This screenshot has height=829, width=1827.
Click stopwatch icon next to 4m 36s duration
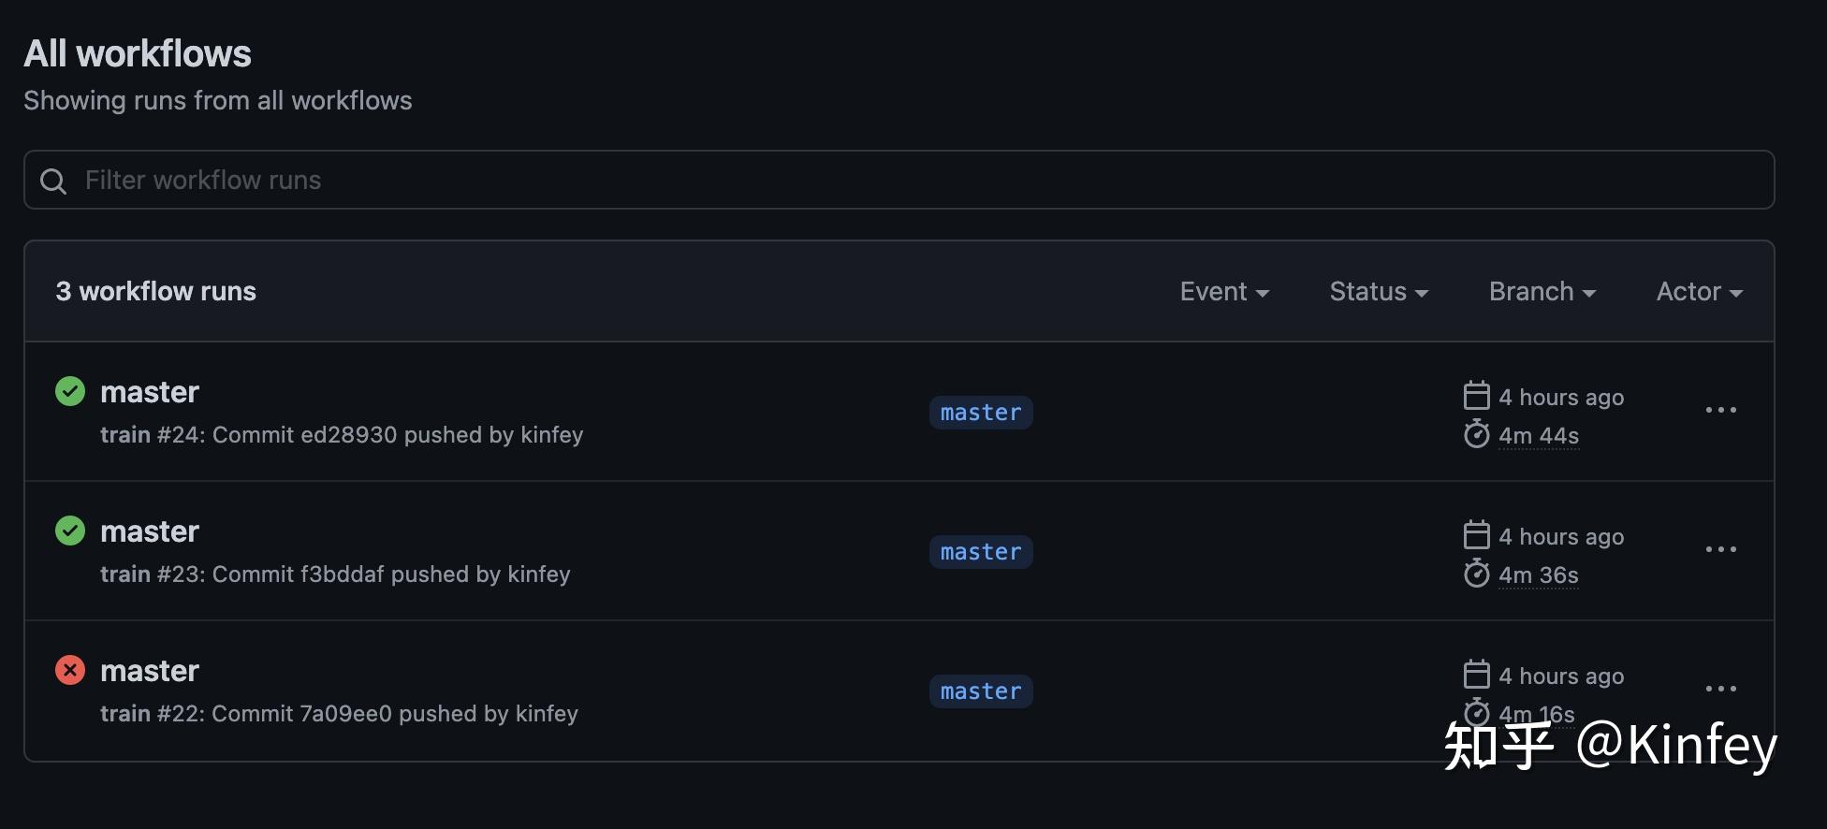(1476, 574)
